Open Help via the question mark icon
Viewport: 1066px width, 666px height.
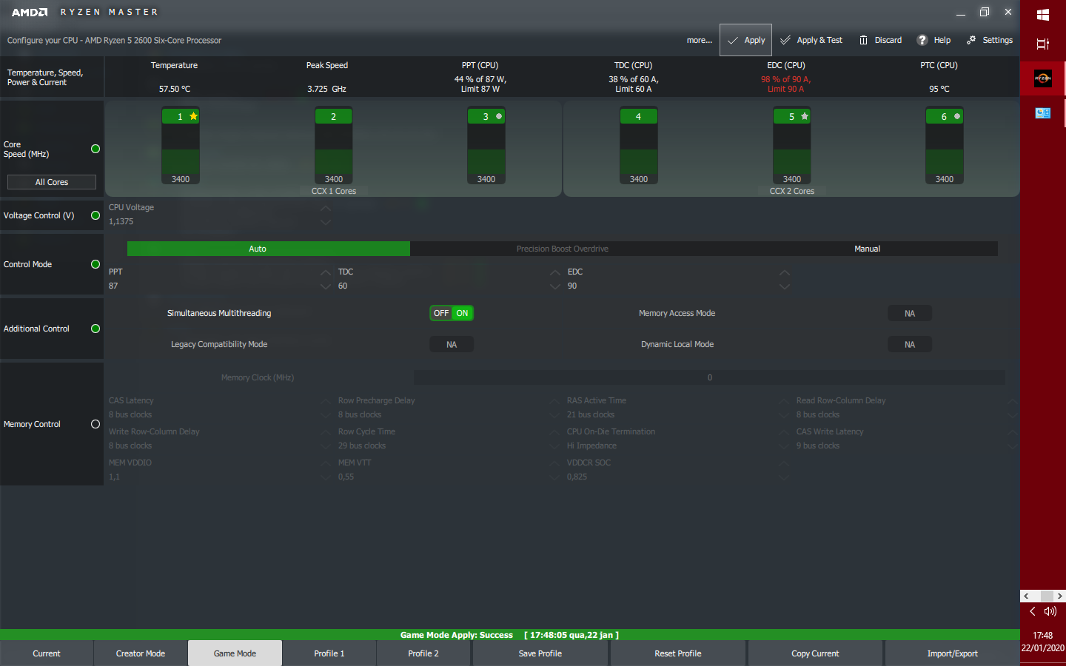coord(922,40)
